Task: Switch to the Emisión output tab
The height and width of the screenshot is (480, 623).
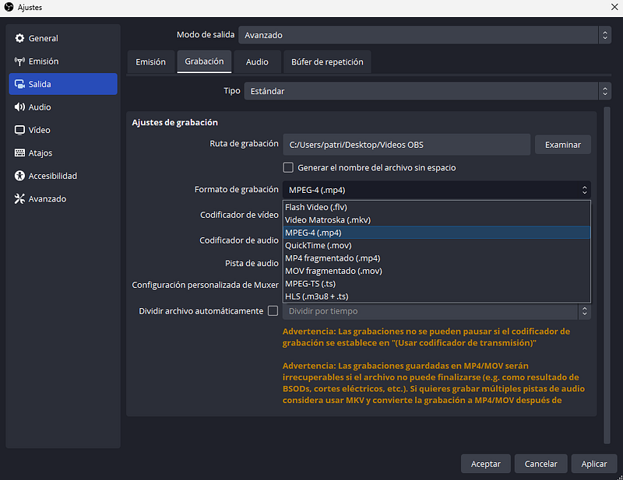Action: point(150,62)
